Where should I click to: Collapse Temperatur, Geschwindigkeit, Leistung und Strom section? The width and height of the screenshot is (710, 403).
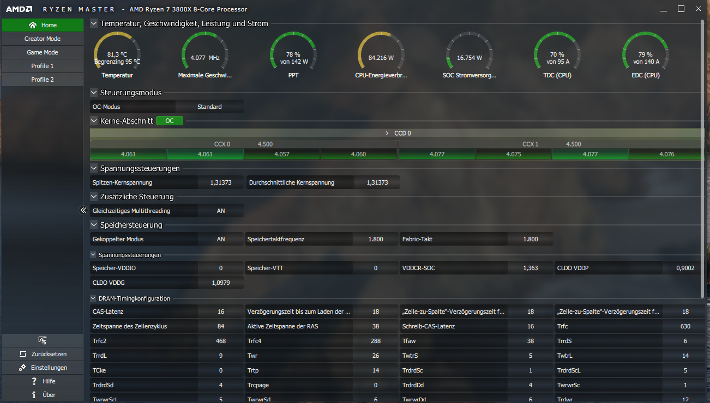point(94,23)
